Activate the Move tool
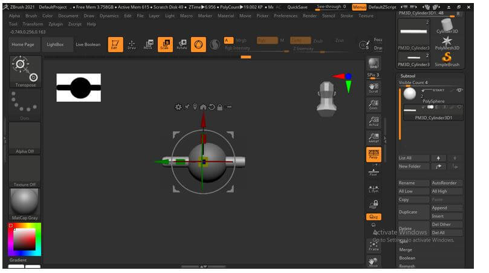 [149, 44]
